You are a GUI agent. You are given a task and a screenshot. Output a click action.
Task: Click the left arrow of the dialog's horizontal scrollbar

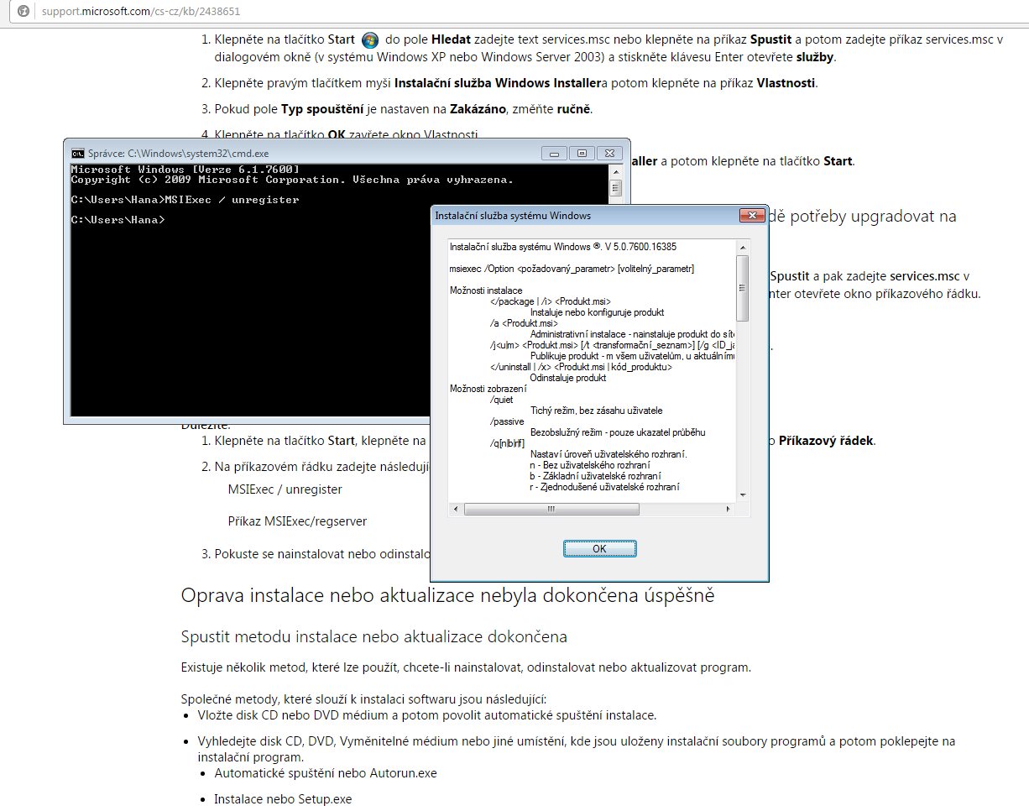pyautogui.click(x=456, y=509)
